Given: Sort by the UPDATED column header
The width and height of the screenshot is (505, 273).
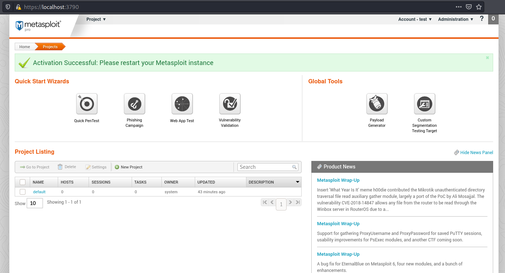Looking at the screenshot, I should coord(221,182).
